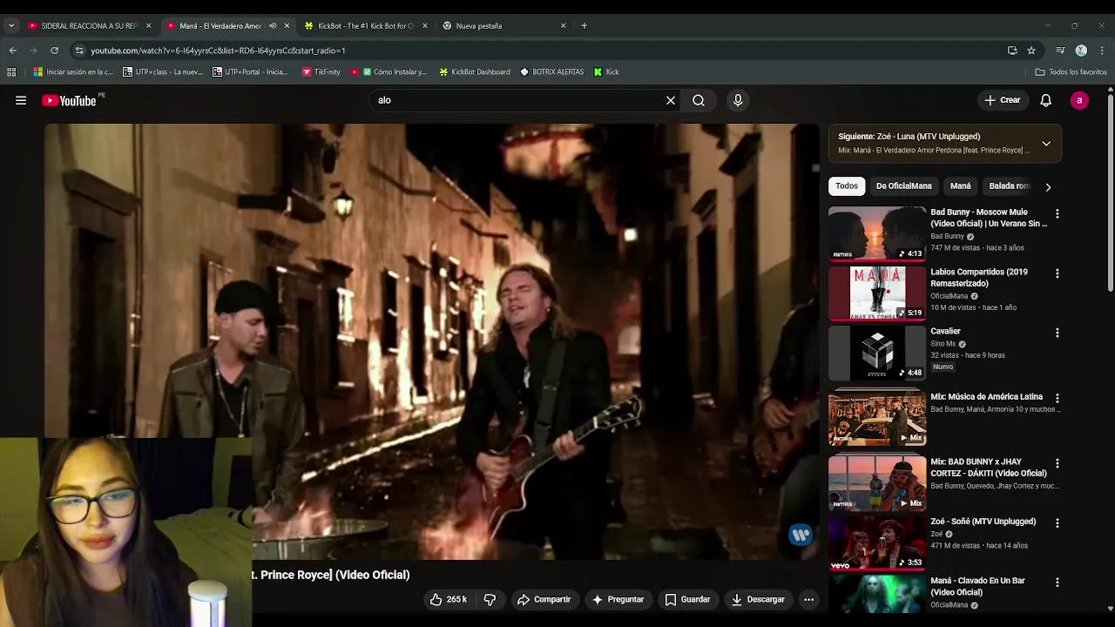Open the notifications bell
1115x627 pixels.
pos(1045,100)
